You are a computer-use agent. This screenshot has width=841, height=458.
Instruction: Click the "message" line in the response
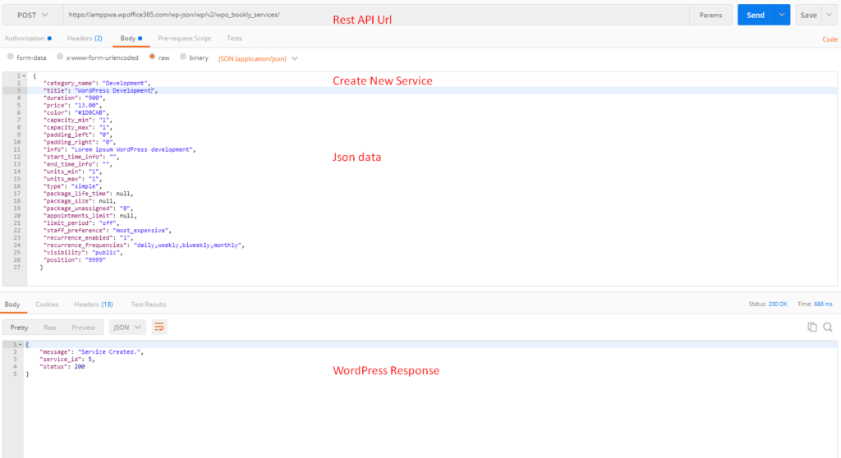click(92, 352)
